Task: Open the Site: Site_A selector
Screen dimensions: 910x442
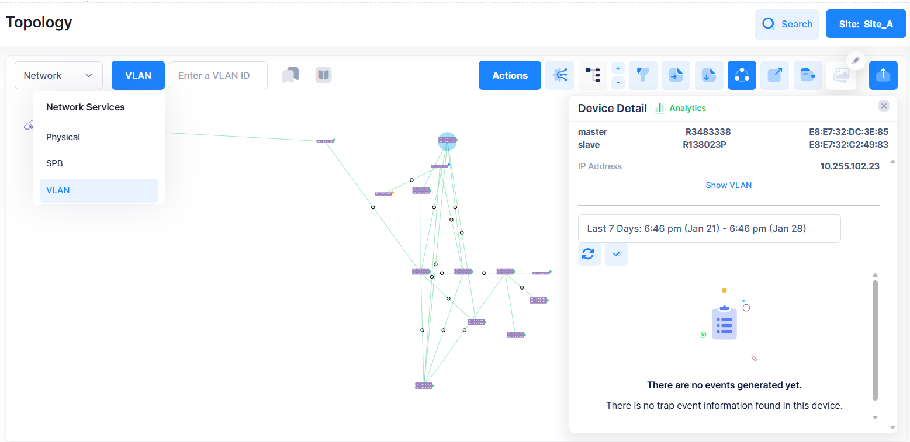Action: pos(866,24)
